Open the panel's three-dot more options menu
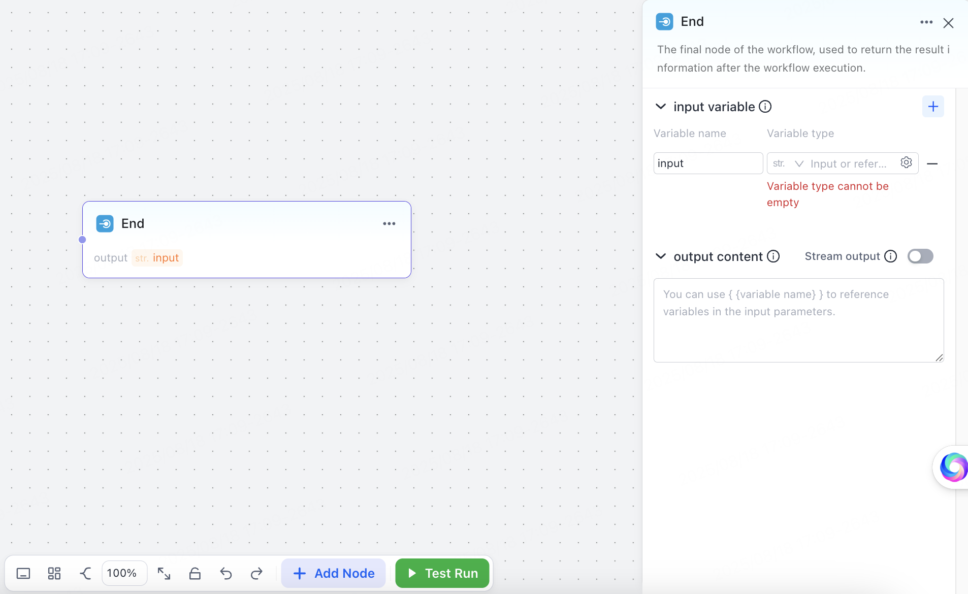The height and width of the screenshot is (594, 968). 926,22
